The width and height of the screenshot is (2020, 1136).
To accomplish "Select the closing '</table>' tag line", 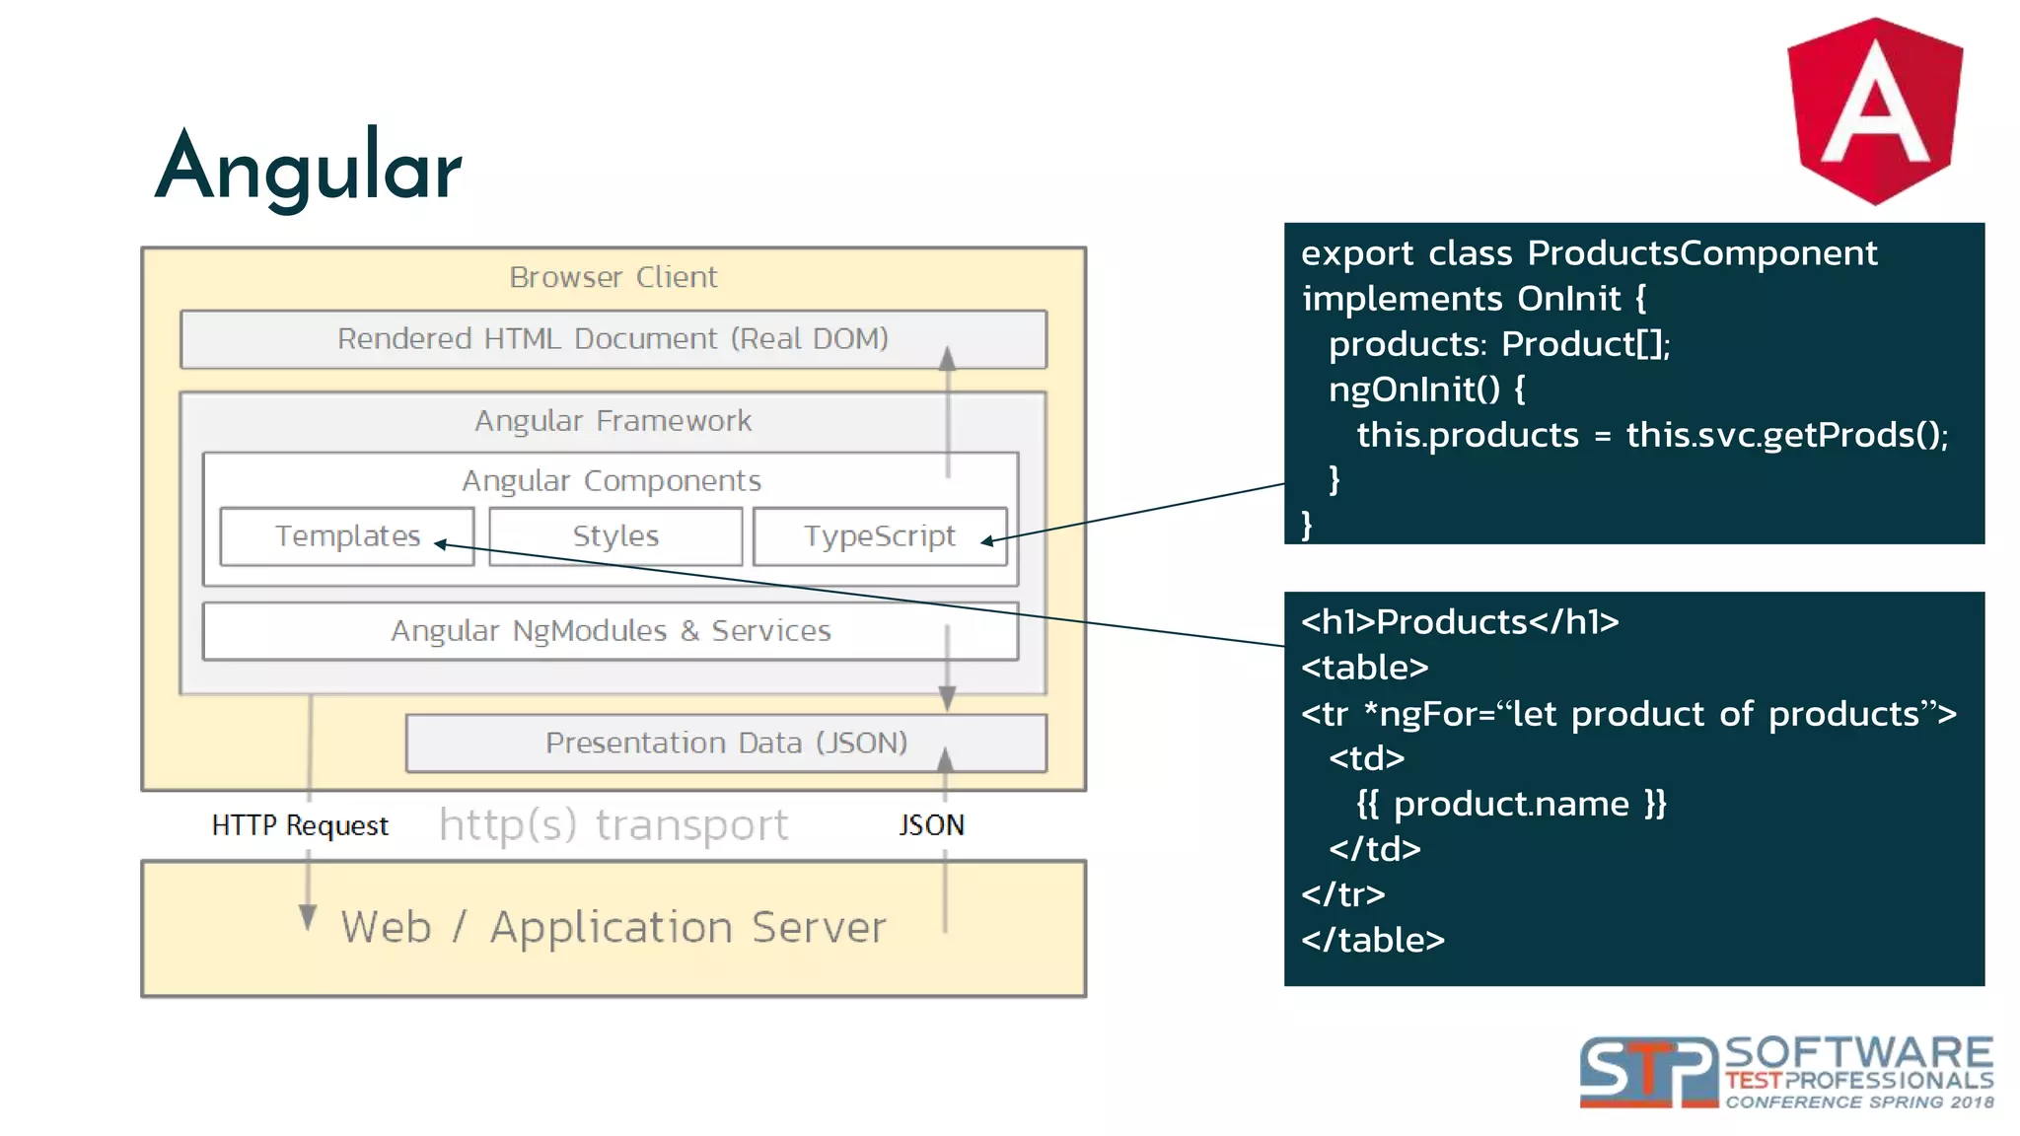I will [1373, 940].
